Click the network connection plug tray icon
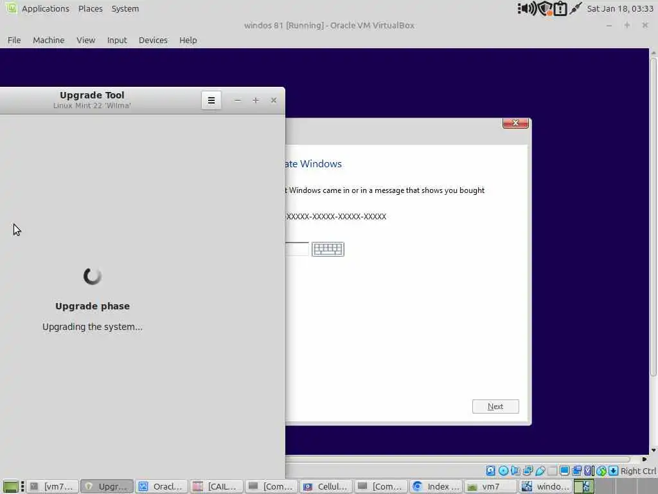 click(x=575, y=8)
